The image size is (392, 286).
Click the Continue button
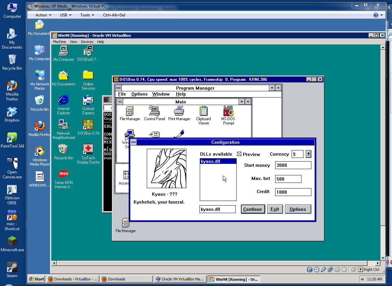pos(253,209)
